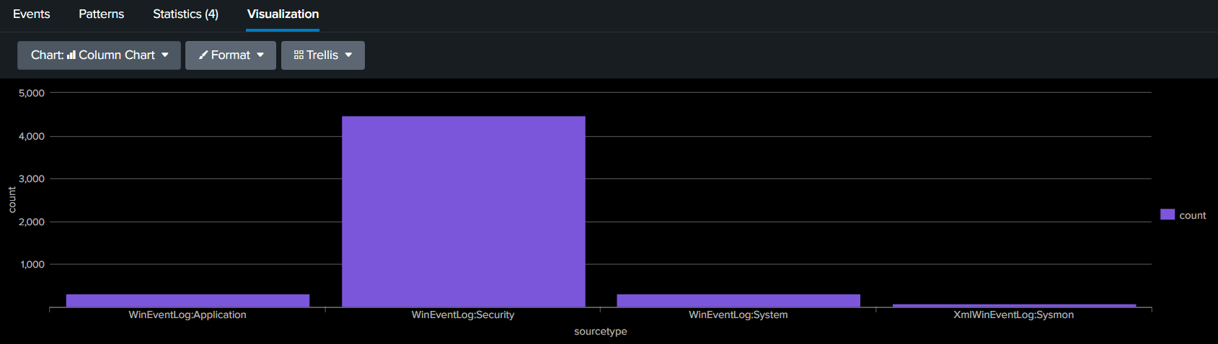
Task: Select the Visualization tab
Action: click(283, 14)
